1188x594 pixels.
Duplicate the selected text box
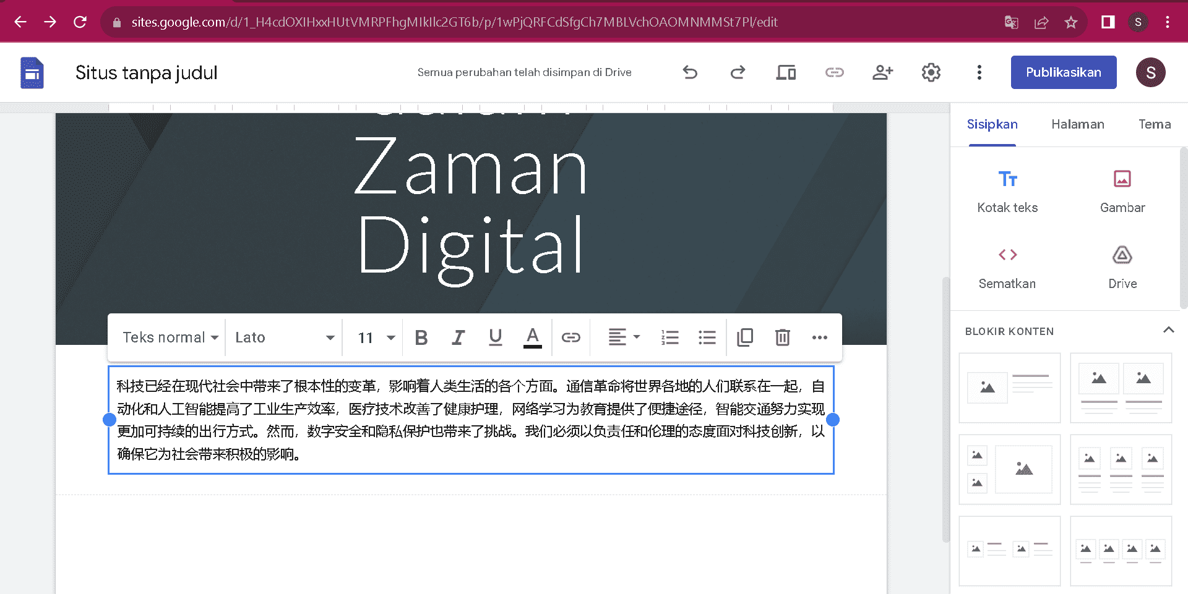point(745,337)
